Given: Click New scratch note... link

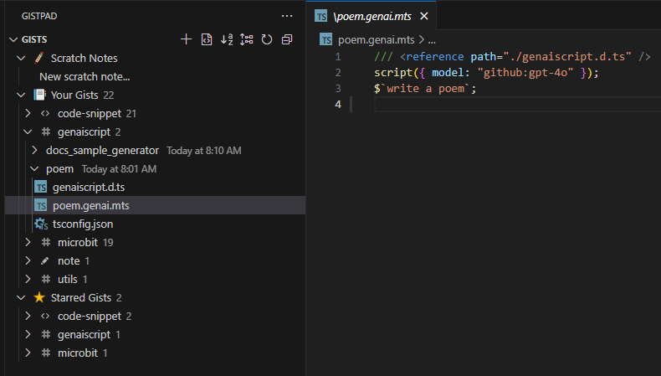Looking at the screenshot, I should 85,77.
